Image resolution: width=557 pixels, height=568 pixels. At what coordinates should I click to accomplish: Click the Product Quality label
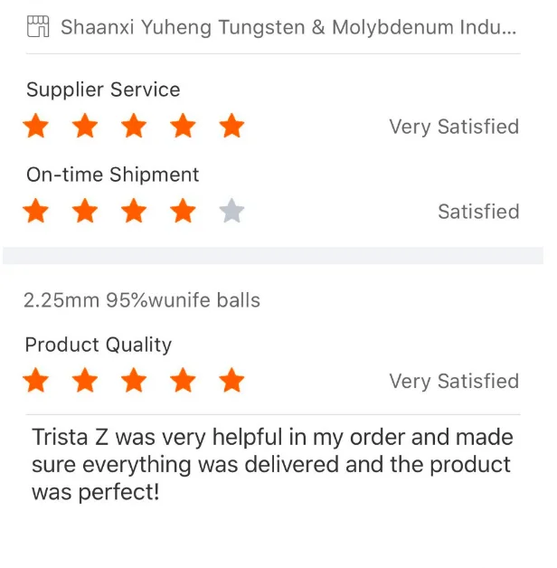pyautogui.click(x=98, y=345)
